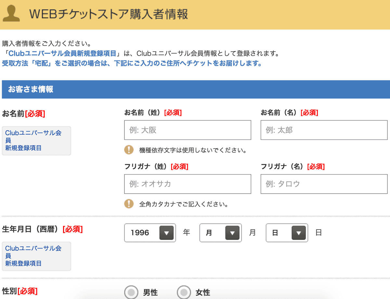Select the 男性 gender radio button
Screen dimensions: 390x299
(x=131, y=292)
